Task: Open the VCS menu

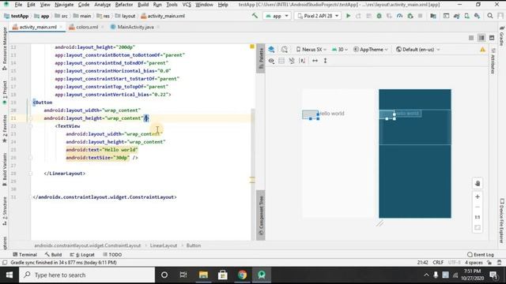Action: (187, 5)
